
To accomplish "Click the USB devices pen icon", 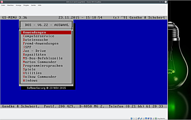I will (x=141, y=118).
